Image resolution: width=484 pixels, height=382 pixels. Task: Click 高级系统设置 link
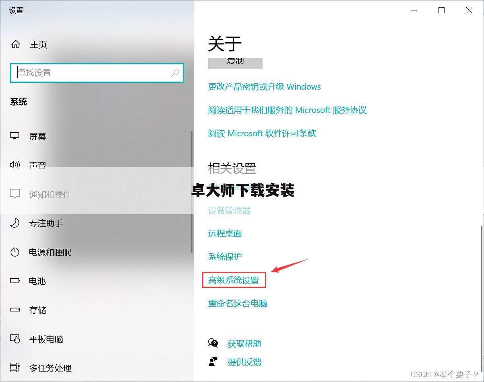(x=234, y=280)
